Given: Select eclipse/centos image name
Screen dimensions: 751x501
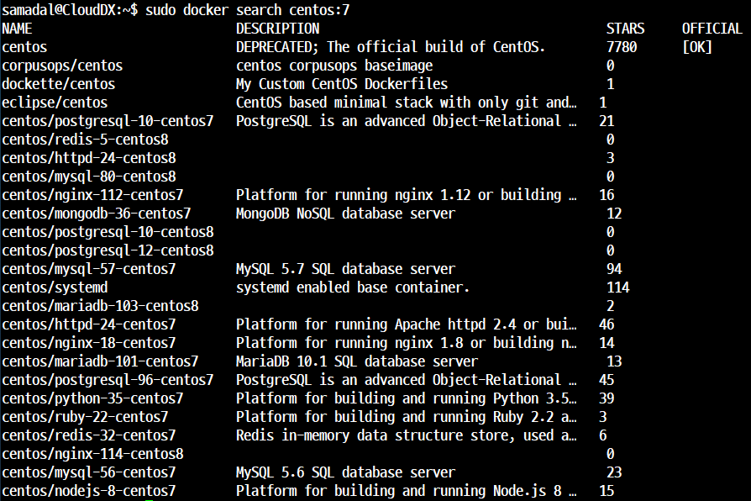Looking at the screenshot, I should (x=55, y=103).
